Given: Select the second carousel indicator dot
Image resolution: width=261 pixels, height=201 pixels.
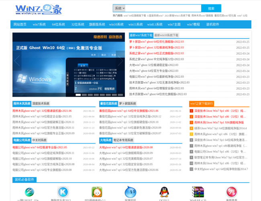Looking at the screenshot, I should pyautogui.click(x=84, y=95).
